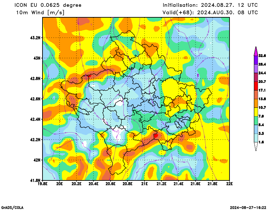Screen dimensions: 272x210
Task: Click the 7.9 legend value
Action: (261, 116)
